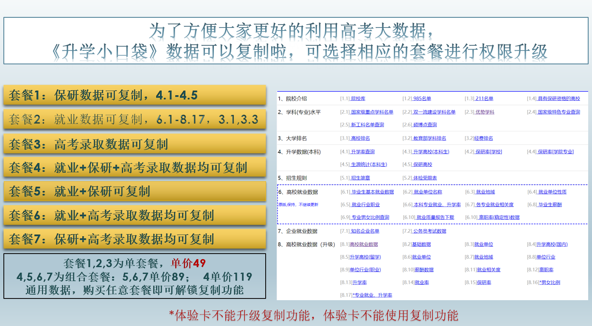
Task: Pick 套餐5 就业+保研可复制
Action: (x=134, y=191)
